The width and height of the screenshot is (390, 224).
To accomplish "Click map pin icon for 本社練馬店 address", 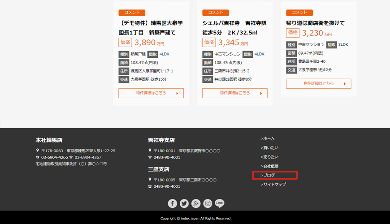I will [37, 151].
